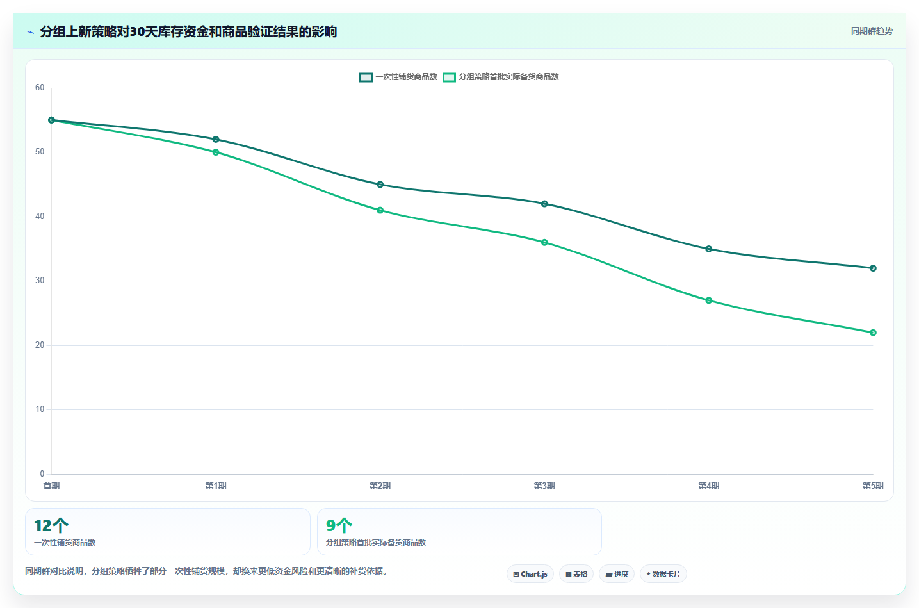919x608 pixels.
Task: Click the 50 y-axis value
Action: pos(40,152)
